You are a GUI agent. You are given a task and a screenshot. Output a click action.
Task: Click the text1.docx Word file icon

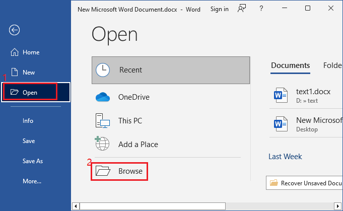[x=281, y=95]
